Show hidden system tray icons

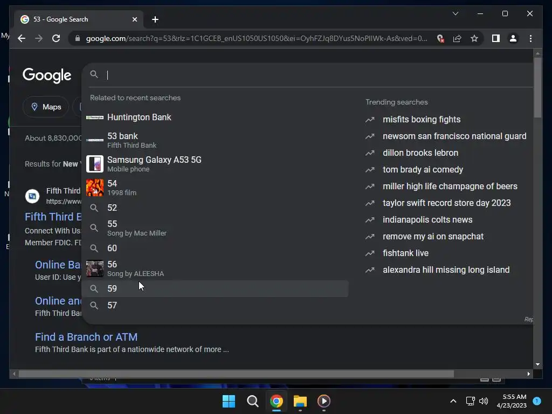point(453,401)
